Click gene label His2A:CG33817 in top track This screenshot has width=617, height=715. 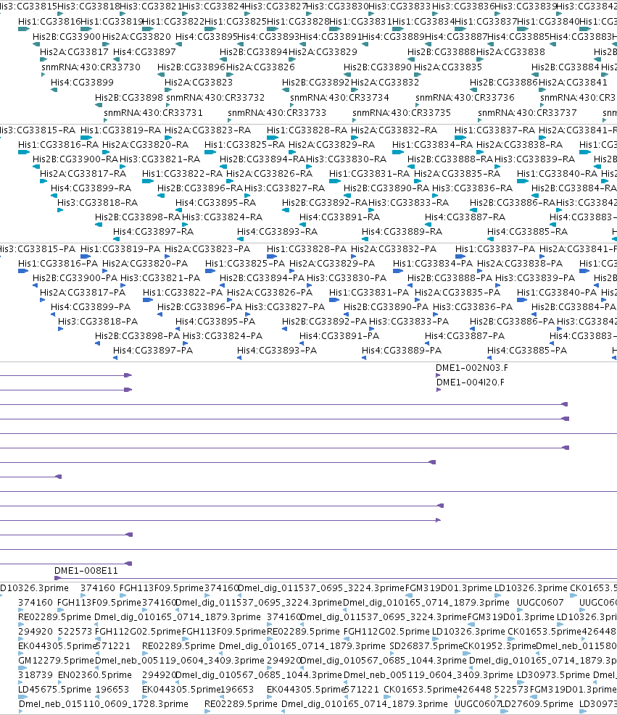(75, 52)
